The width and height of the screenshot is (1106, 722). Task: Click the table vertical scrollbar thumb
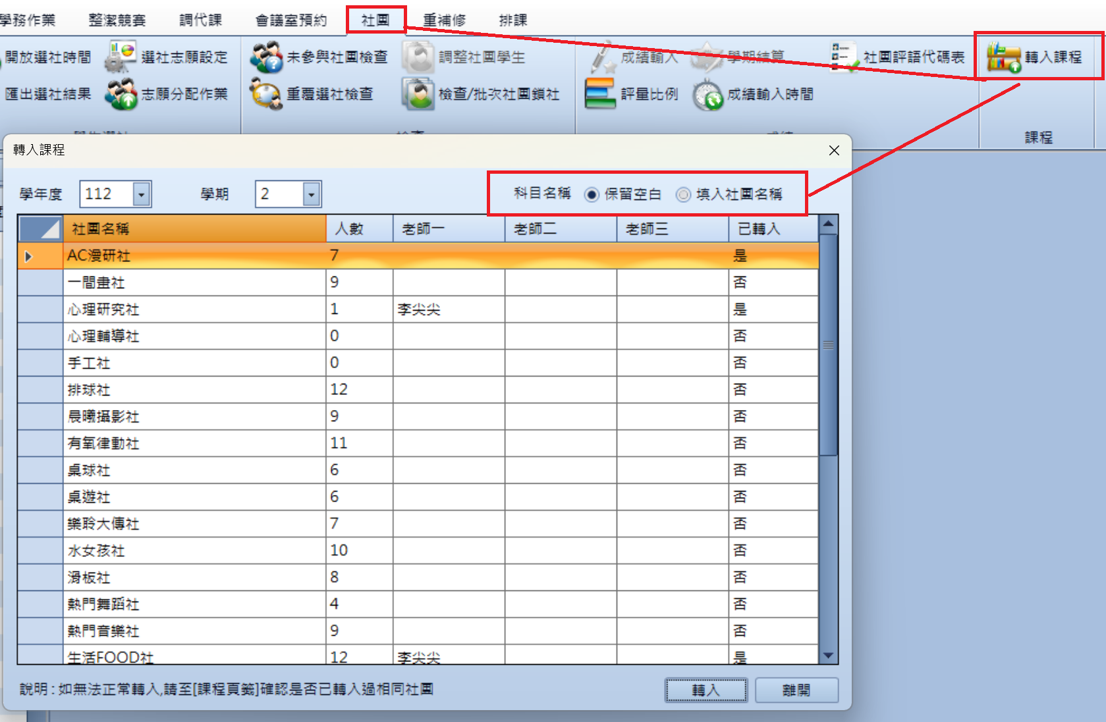(829, 345)
